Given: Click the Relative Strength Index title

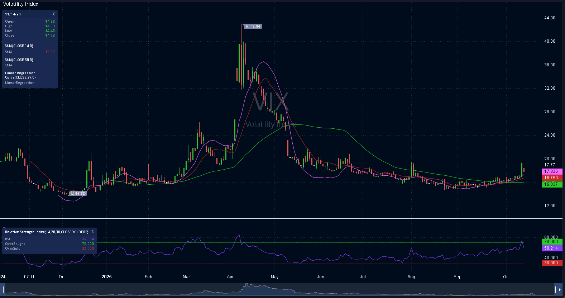Looking at the screenshot, I should click(x=47, y=232).
